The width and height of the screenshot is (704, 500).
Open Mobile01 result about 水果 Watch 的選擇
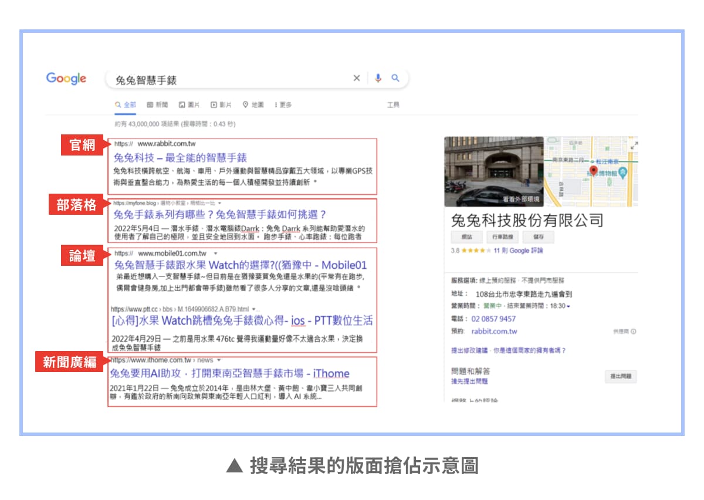coord(241,265)
